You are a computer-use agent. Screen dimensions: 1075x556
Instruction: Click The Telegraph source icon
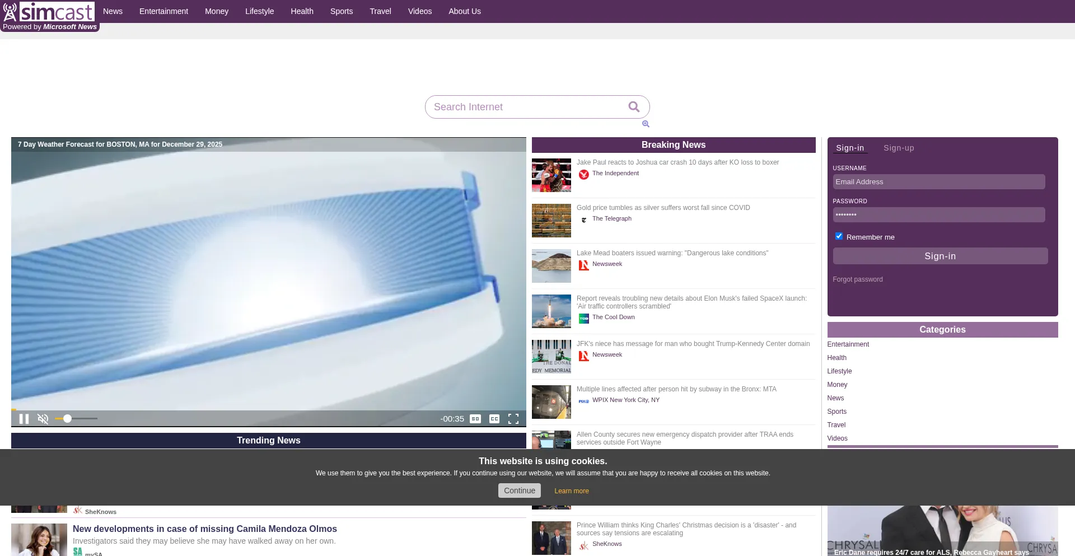[x=584, y=220]
